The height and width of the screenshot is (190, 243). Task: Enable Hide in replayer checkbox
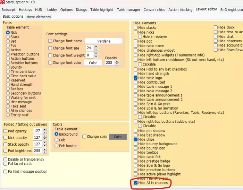[140, 36]
